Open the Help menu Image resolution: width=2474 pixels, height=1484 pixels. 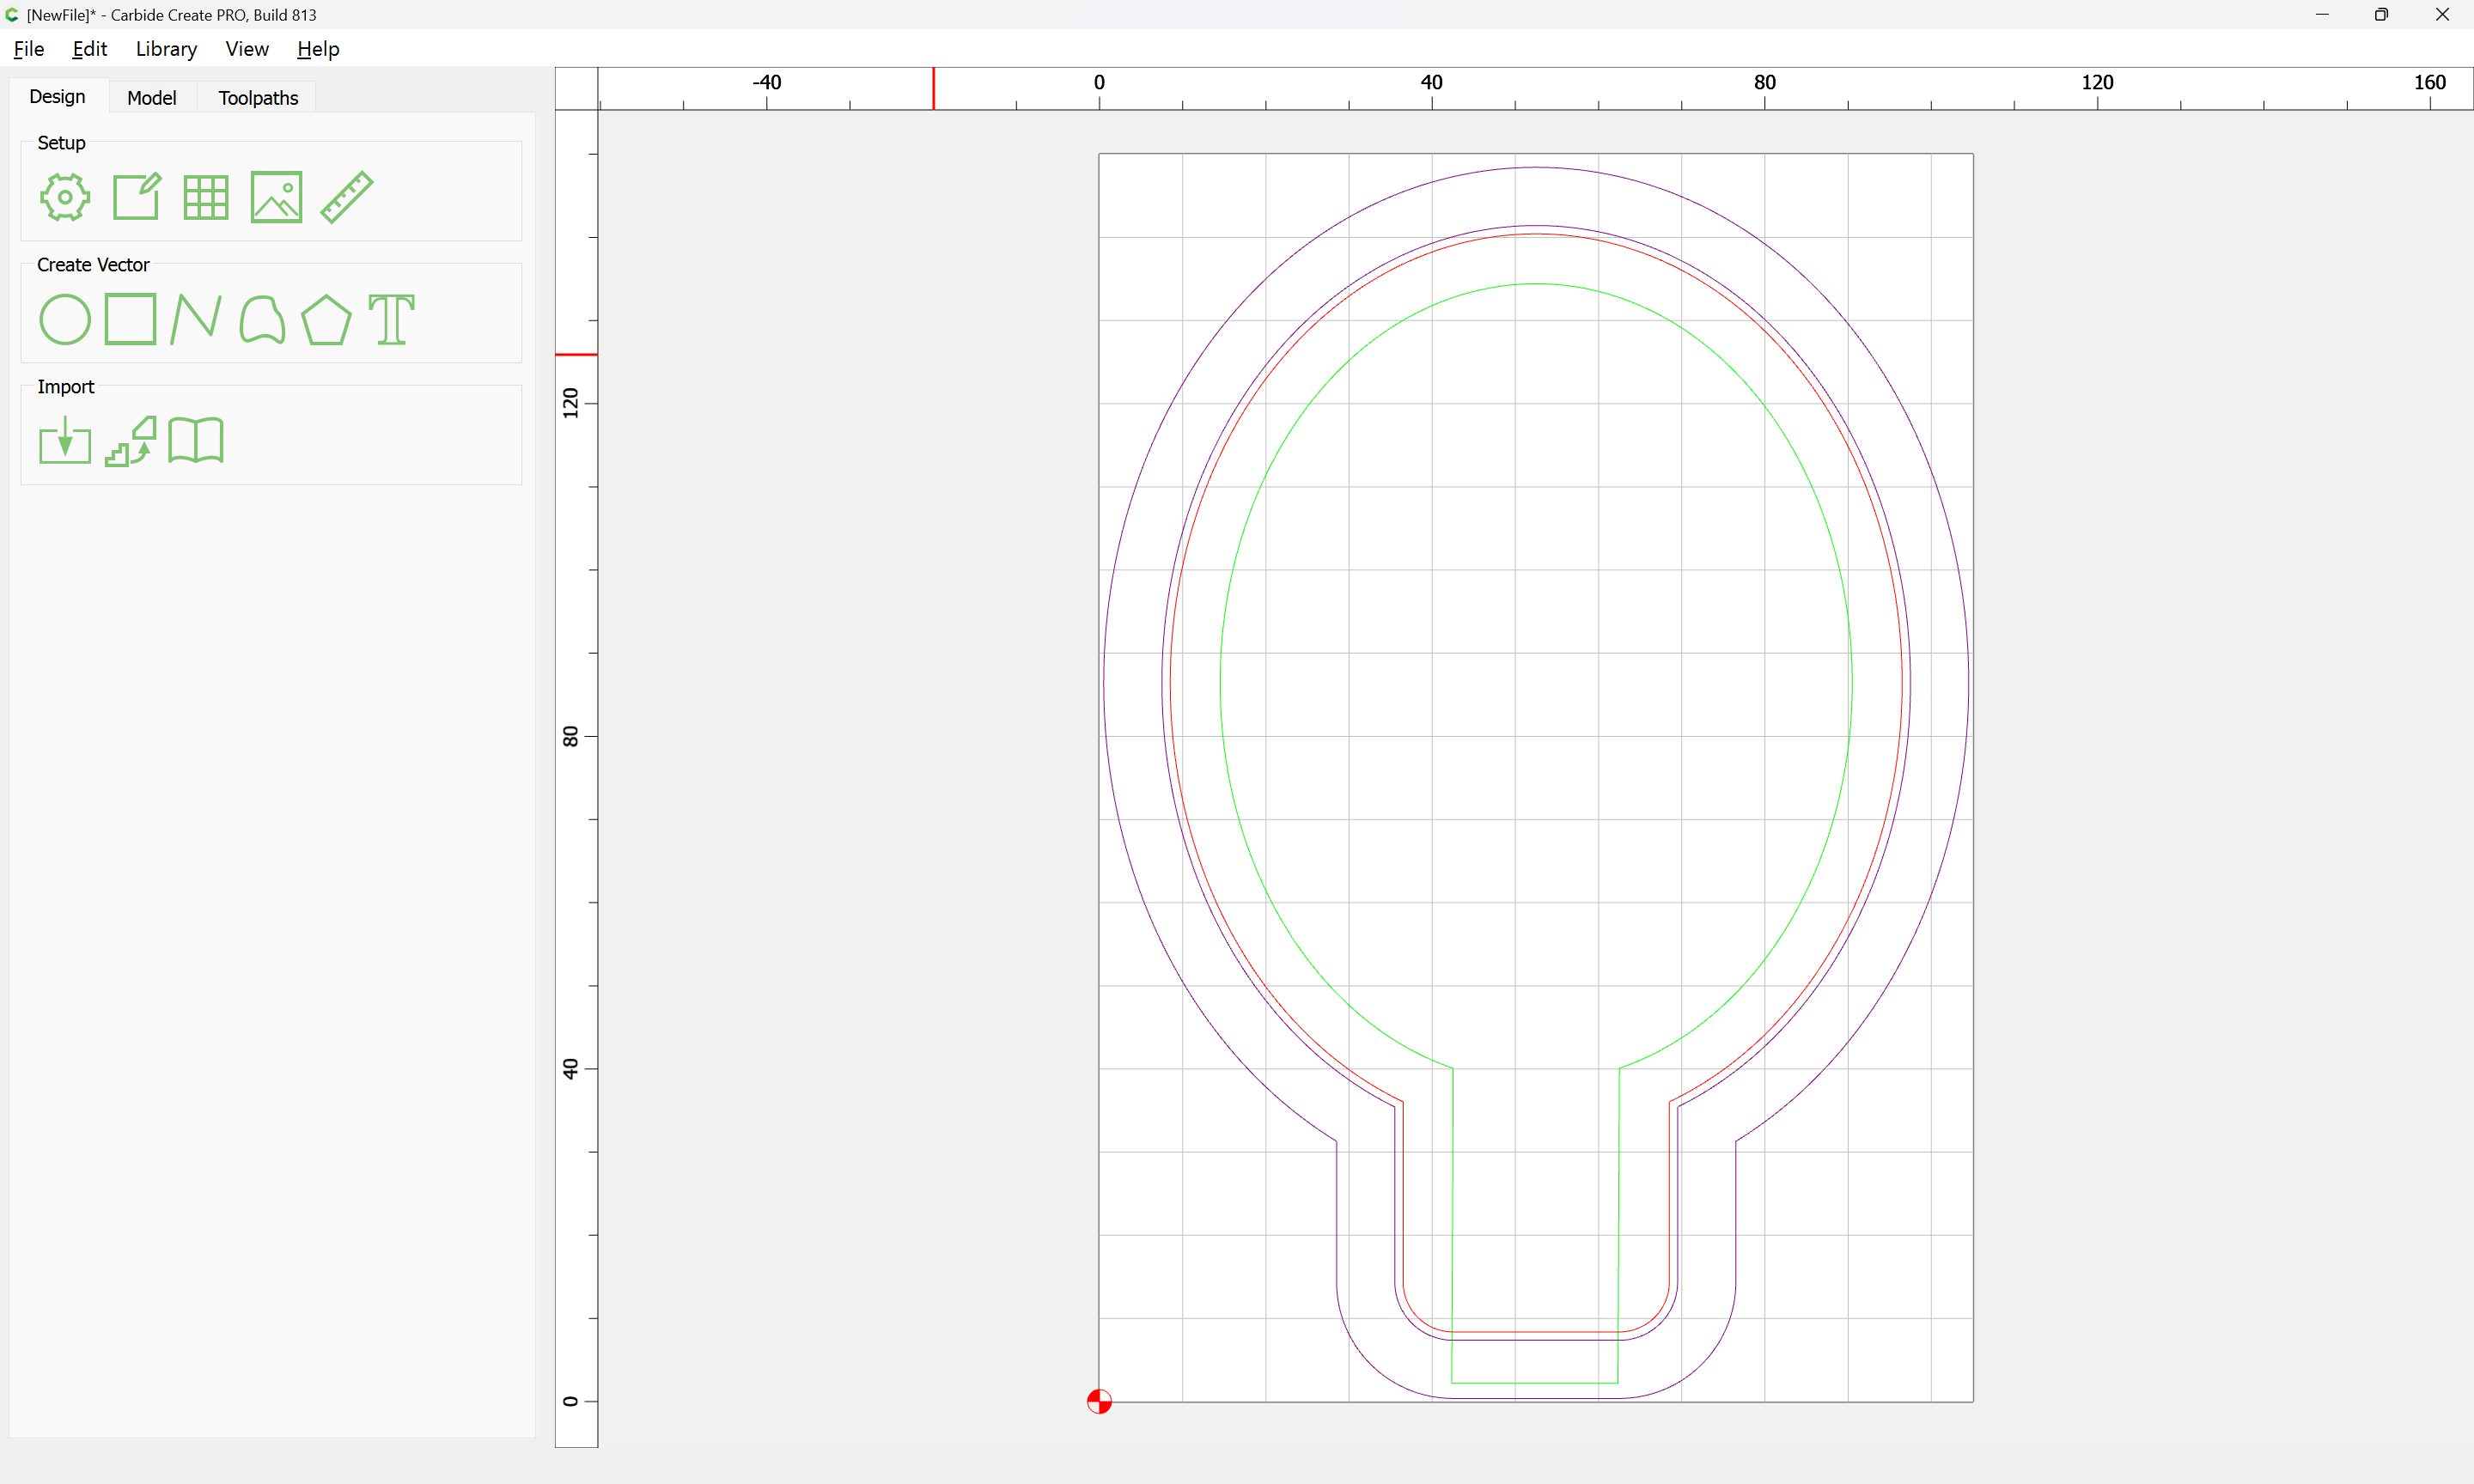click(x=318, y=48)
